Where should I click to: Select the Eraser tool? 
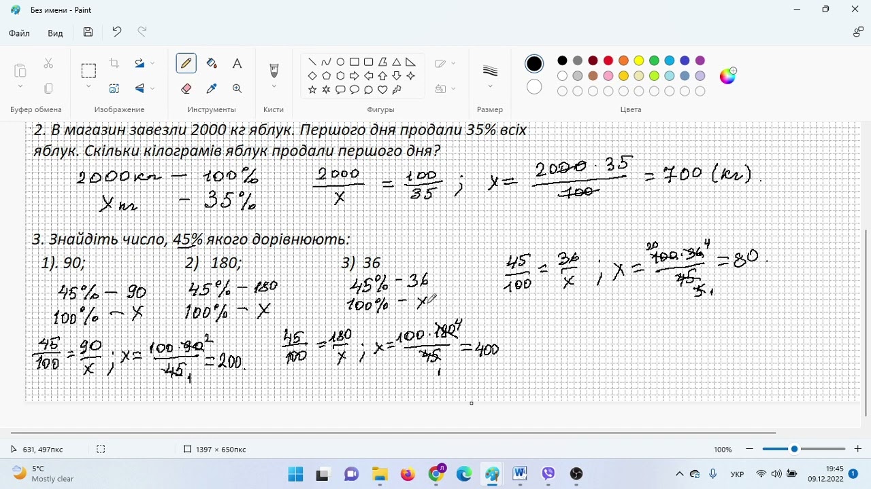[186, 88]
